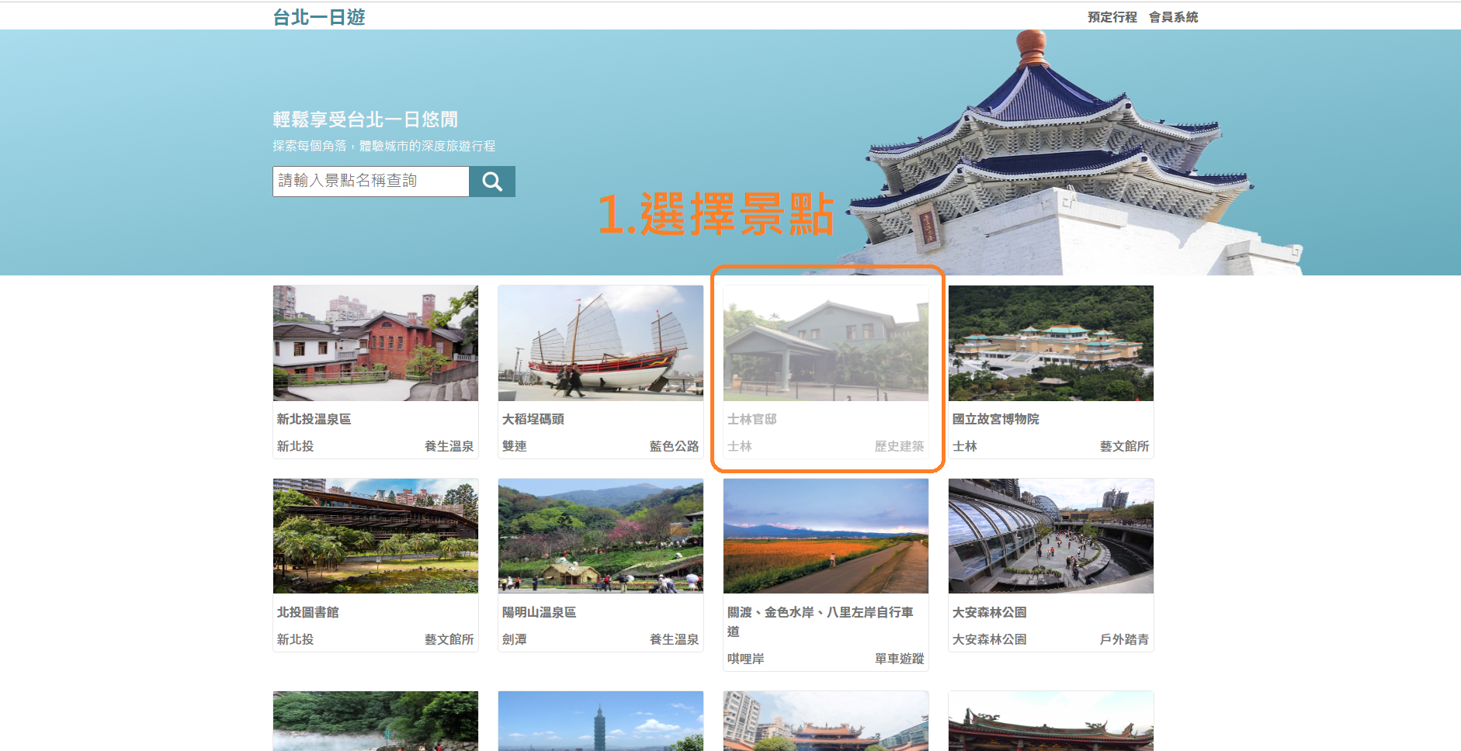Viewport: 1461px width, 751px height.
Task: Click 士林 station on 國立故宮博物院 card
Action: pyautogui.click(x=964, y=446)
